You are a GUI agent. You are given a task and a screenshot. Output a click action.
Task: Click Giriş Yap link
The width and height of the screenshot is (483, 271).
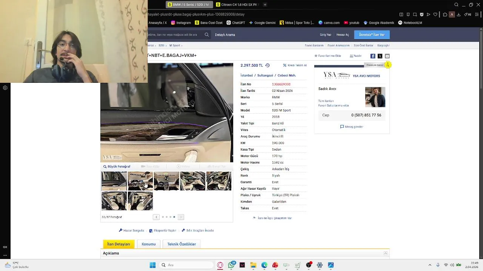click(325, 35)
